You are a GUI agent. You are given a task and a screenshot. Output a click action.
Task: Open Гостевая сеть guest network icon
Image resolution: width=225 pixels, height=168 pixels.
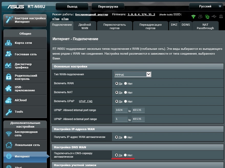8,54
